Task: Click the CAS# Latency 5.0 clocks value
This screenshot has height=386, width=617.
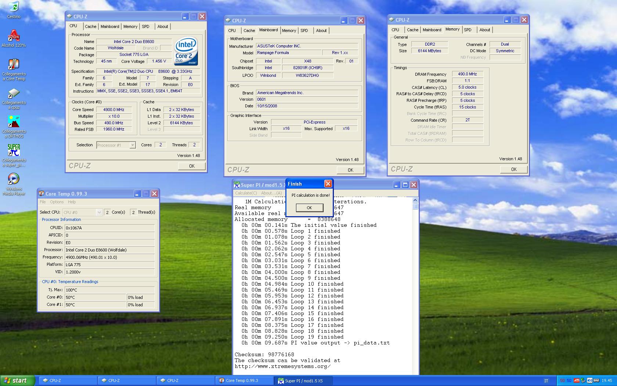Action: click(x=467, y=87)
